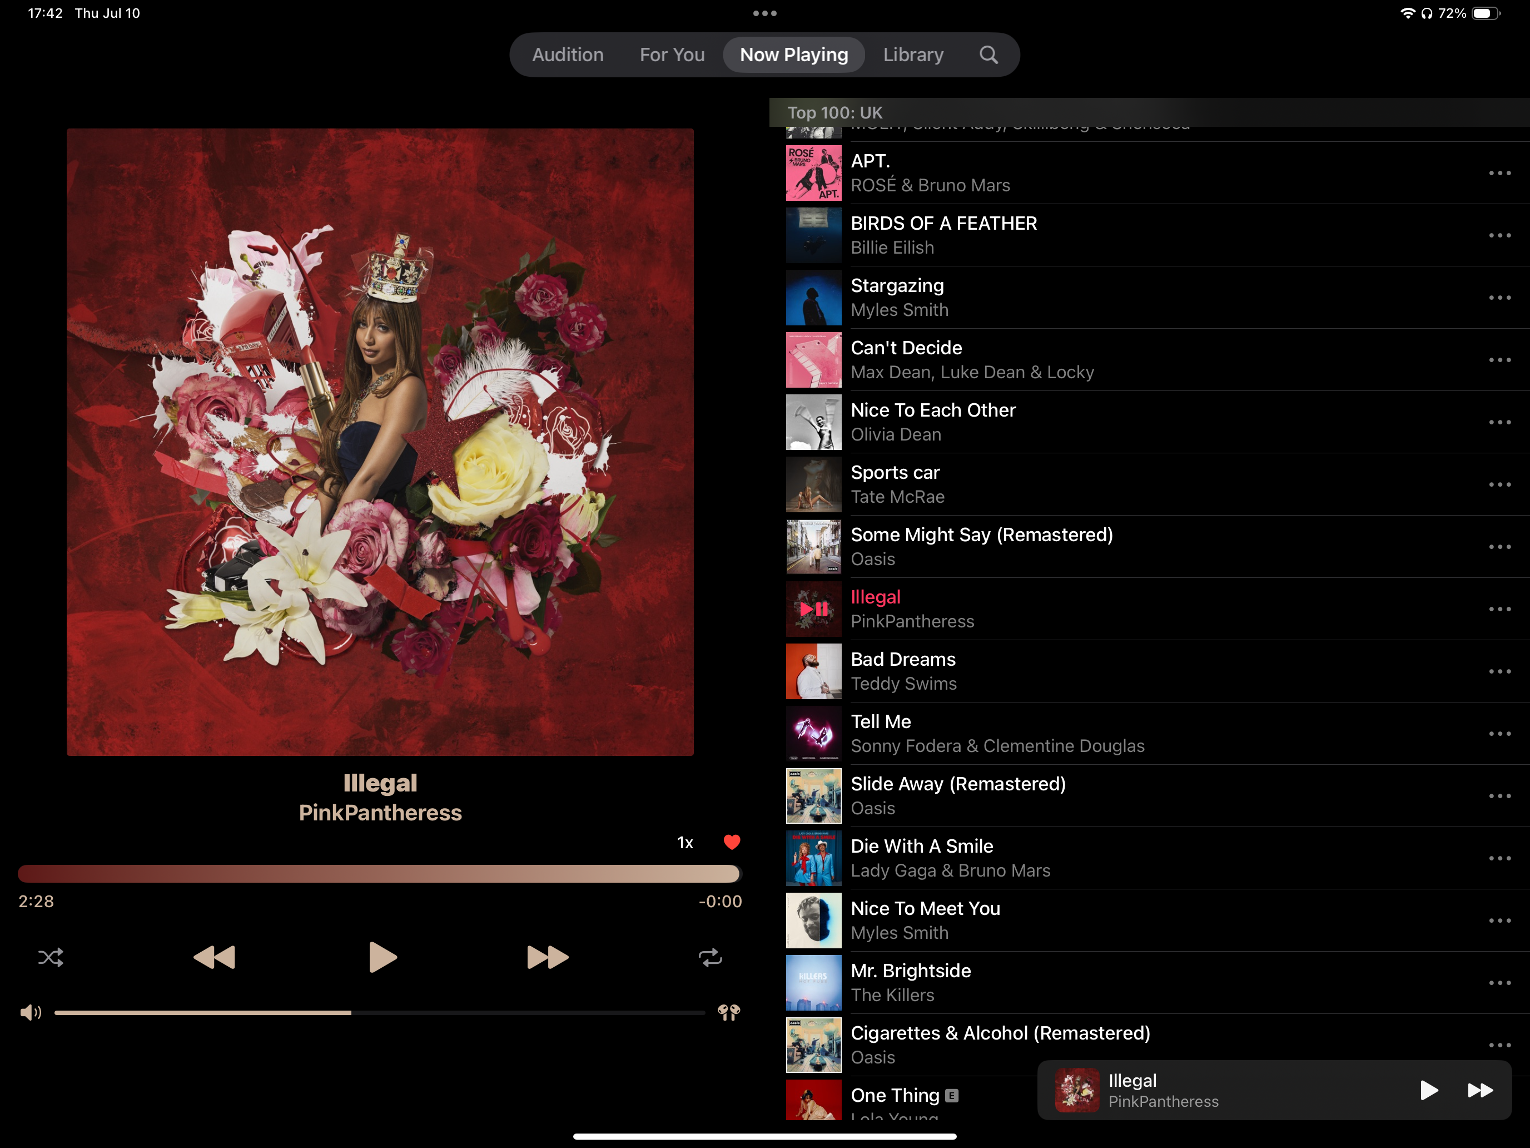Viewport: 1530px width, 1148px height.
Task: Tap PinkPantheress artist name under artwork
Action: 380,813
